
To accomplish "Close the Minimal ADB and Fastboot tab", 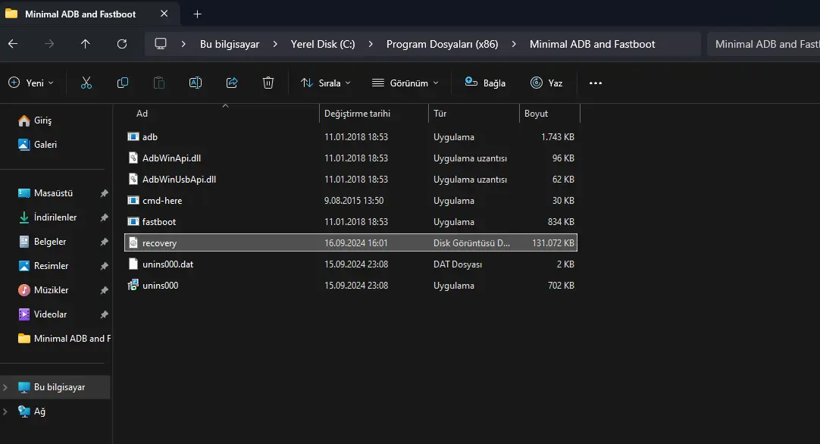I will pyautogui.click(x=164, y=14).
